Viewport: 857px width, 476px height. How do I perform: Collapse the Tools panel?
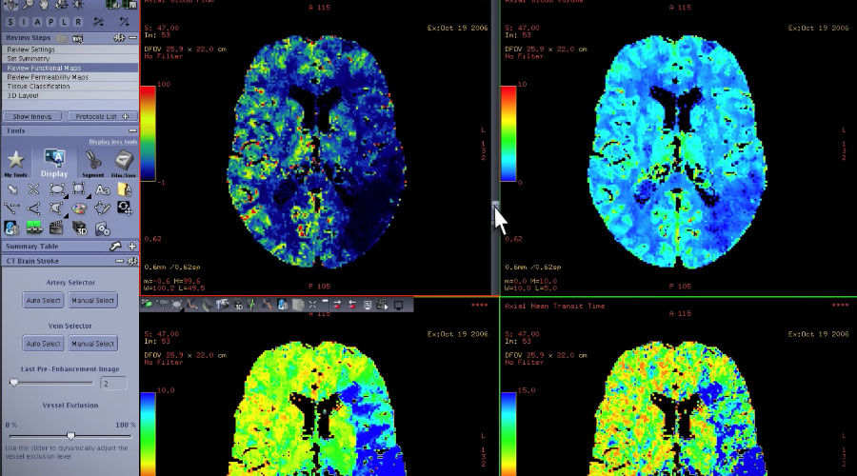pos(132,131)
